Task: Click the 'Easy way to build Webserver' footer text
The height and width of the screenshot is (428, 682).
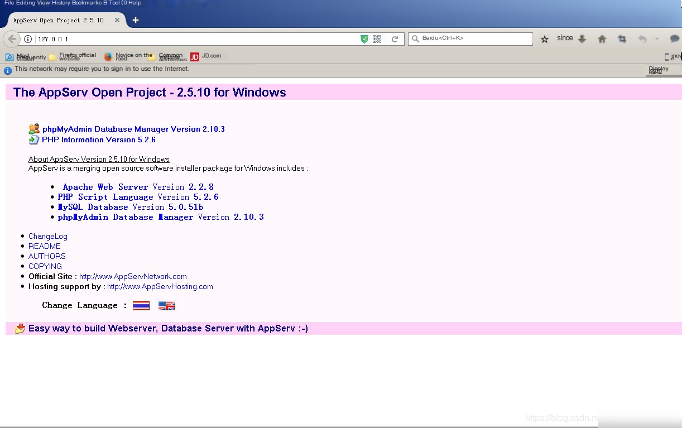Action: click(x=168, y=329)
